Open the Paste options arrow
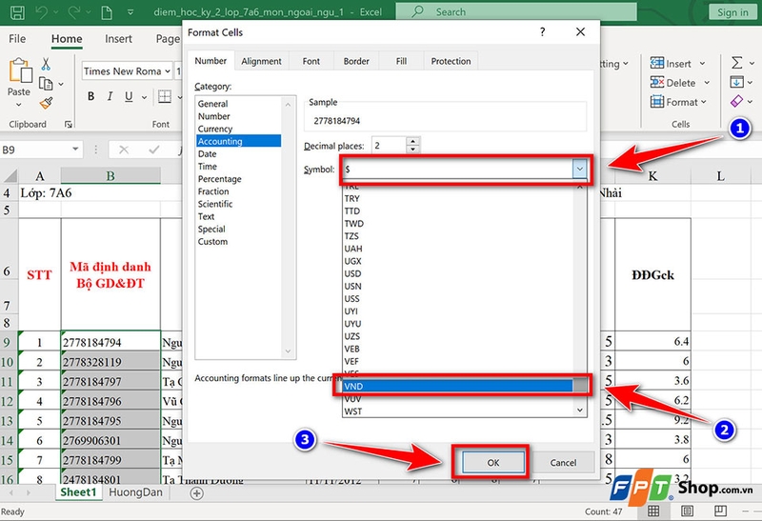Screen dimensions: 762x521 pyautogui.click(x=18, y=105)
